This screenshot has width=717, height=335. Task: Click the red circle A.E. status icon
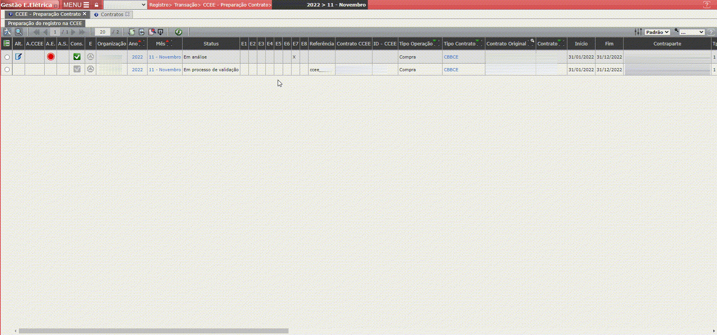click(51, 57)
